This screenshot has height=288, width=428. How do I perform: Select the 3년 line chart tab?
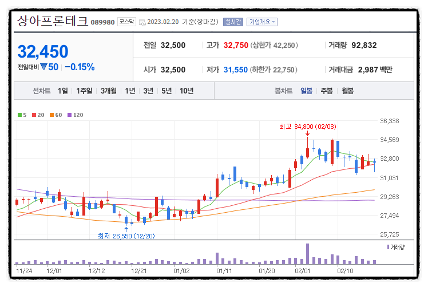coord(148,91)
